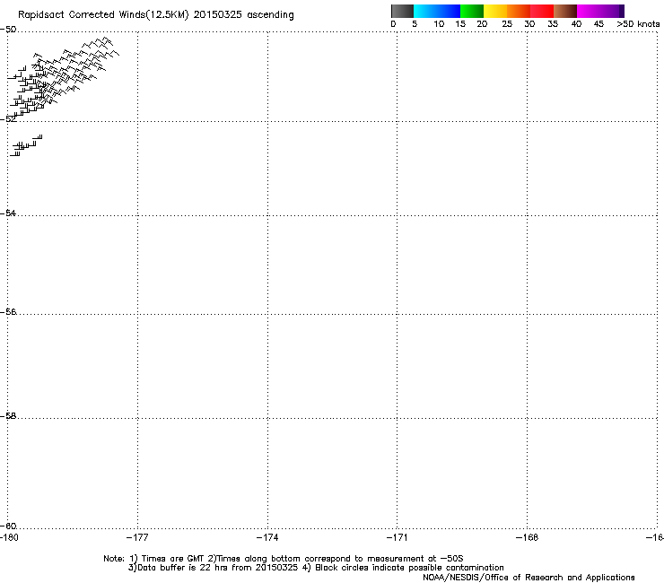Click the dense wind barb cluster near -50 latitude
This screenshot has width=664, height=583.
64,76
